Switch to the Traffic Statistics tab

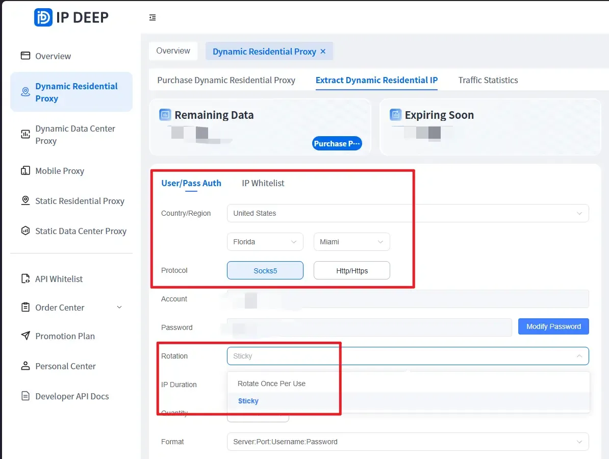pos(488,80)
